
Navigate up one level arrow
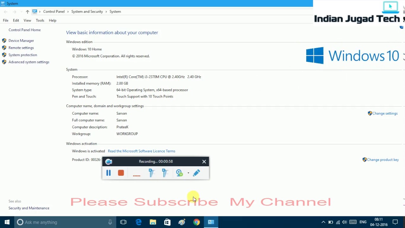[28, 12]
